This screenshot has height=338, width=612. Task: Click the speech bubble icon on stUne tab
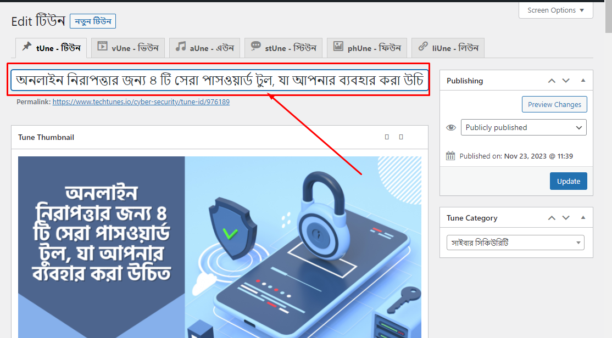[x=255, y=47]
